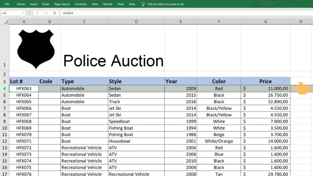Viewport: 313px width, 176px height.
Task: Open the View ribbon tab
Action: click(x=121, y=4)
